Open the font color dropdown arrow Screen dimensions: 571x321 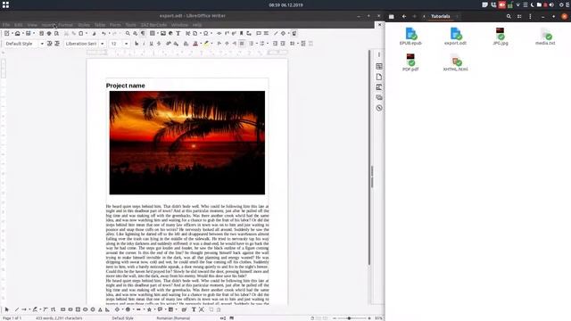201,44
